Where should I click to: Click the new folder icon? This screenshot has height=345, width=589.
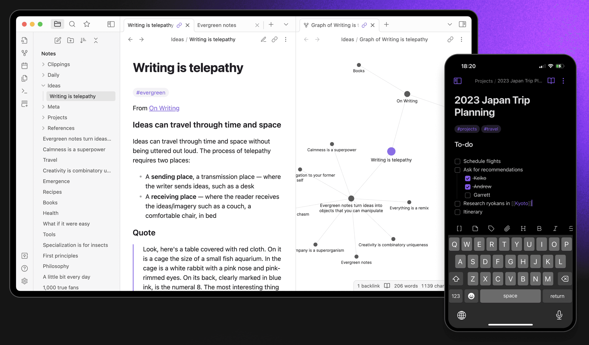[71, 40]
